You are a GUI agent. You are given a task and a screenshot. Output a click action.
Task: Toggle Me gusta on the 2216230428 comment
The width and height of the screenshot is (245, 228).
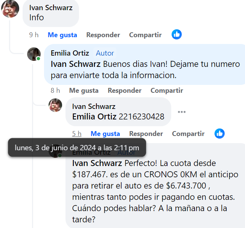(x=105, y=134)
